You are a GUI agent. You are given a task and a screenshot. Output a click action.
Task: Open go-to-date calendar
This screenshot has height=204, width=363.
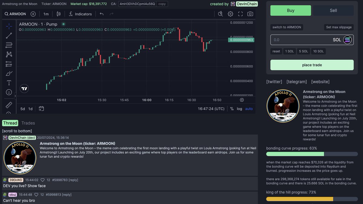[x=41, y=109]
